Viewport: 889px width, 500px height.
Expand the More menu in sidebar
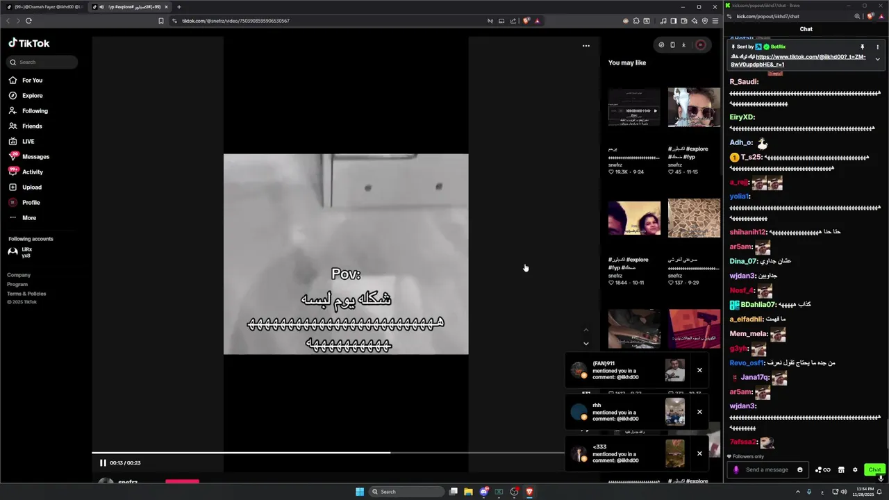(x=23, y=218)
